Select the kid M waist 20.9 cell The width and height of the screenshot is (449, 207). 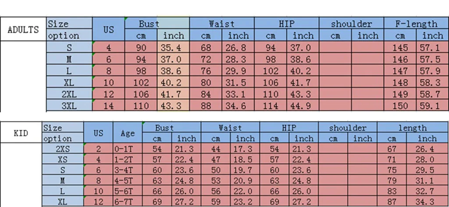tap(245, 180)
